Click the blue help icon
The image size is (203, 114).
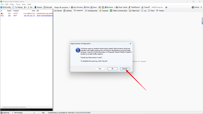(x=166, y=7)
